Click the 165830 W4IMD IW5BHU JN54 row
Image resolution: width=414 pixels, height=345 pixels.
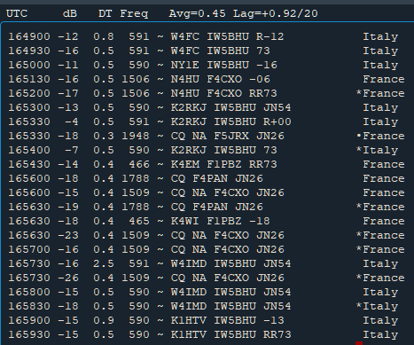[x=203, y=306]
